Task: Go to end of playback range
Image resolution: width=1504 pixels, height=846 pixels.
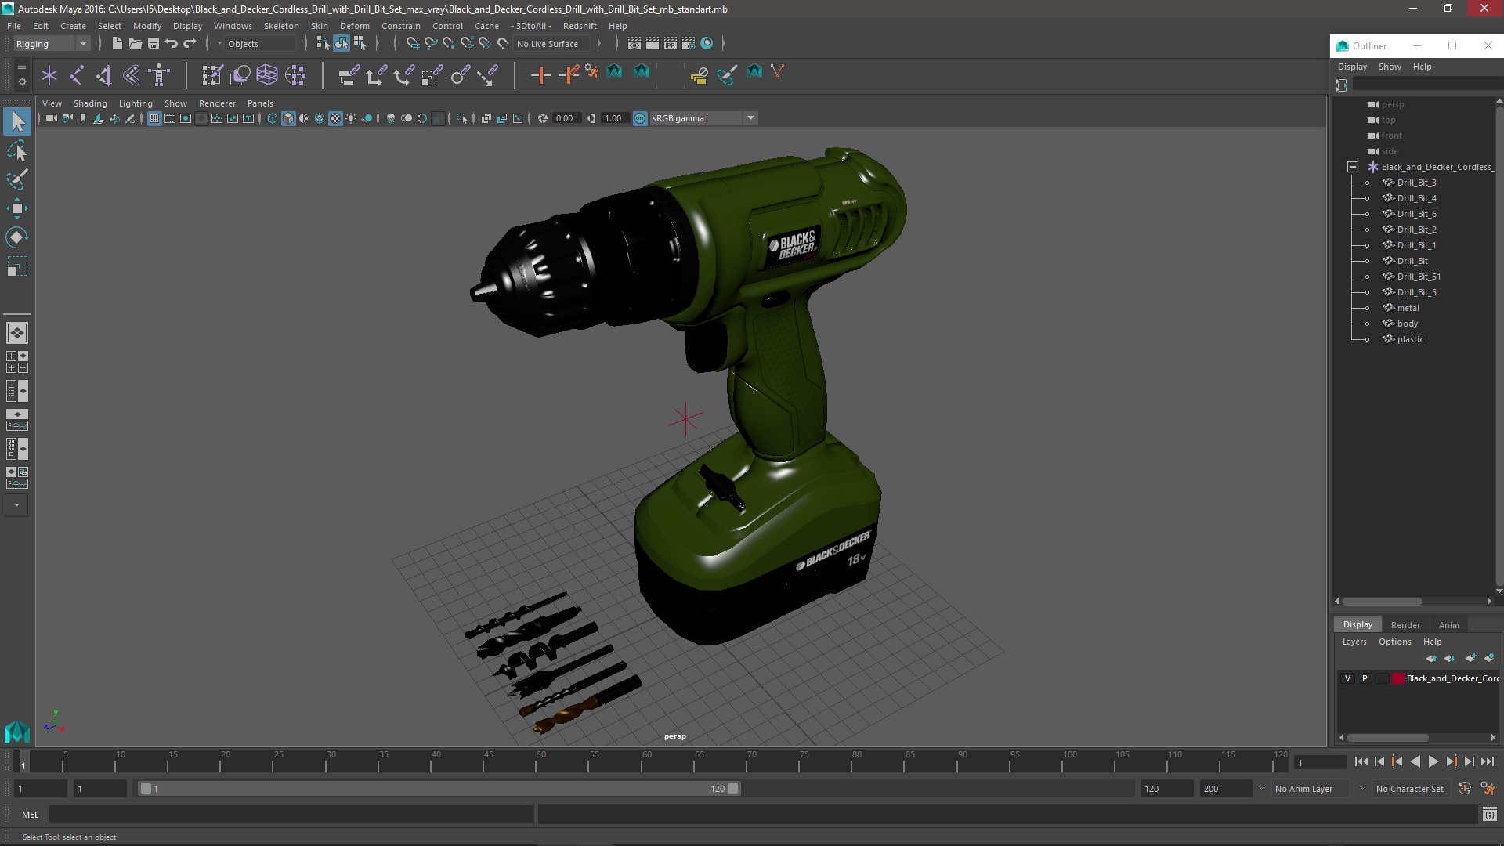Action: click(1488, 761)
